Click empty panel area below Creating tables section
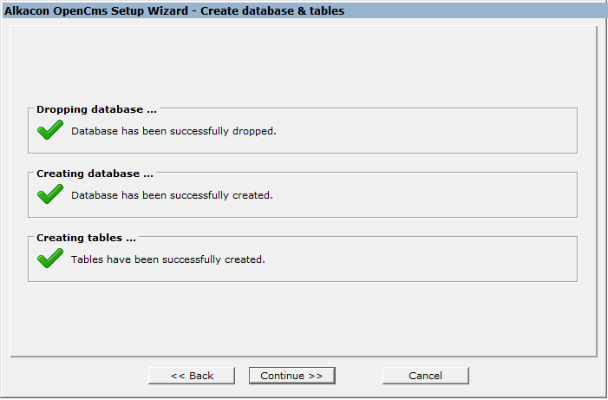Screen dimensions: 608x400 click(x=302, y=317)
